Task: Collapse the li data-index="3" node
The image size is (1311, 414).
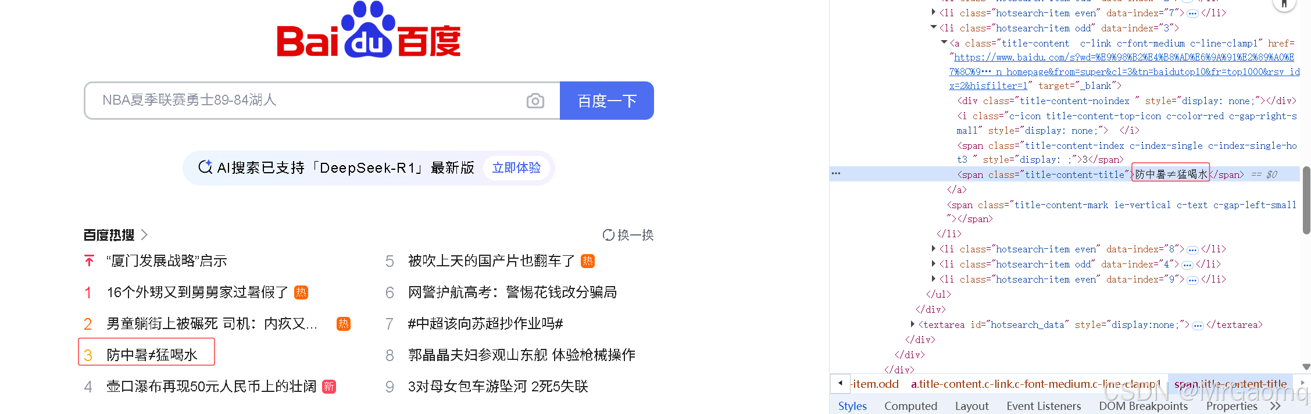Action: click(934, 27)
